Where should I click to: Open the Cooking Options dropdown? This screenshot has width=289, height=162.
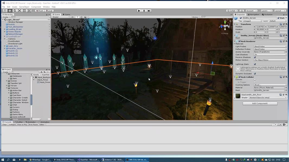[270, 85]
